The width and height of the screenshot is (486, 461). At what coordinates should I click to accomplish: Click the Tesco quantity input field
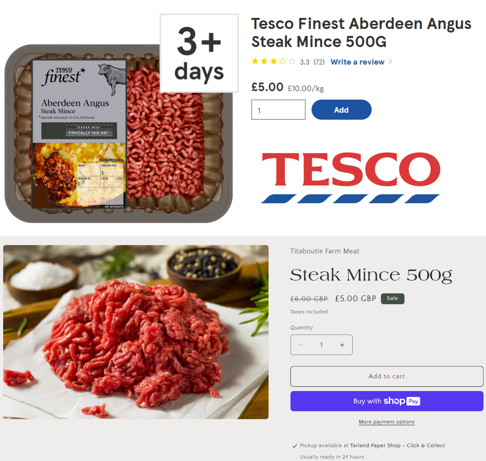click(278, 110)
